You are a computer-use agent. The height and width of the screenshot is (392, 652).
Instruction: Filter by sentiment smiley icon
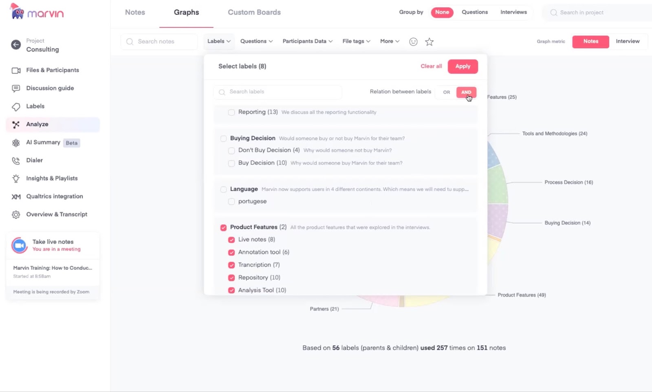pyautogui.click(x=413, y=42)
